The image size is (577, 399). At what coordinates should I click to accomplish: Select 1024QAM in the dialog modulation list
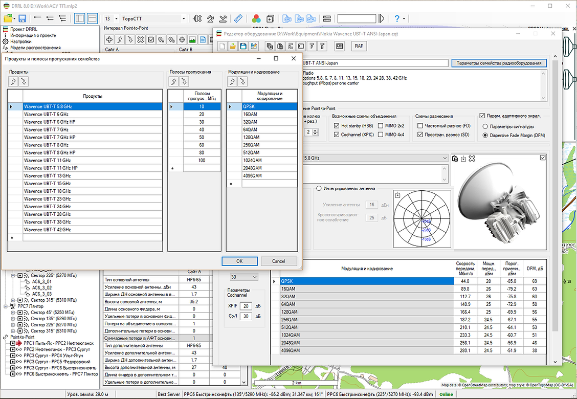[270, 160]
